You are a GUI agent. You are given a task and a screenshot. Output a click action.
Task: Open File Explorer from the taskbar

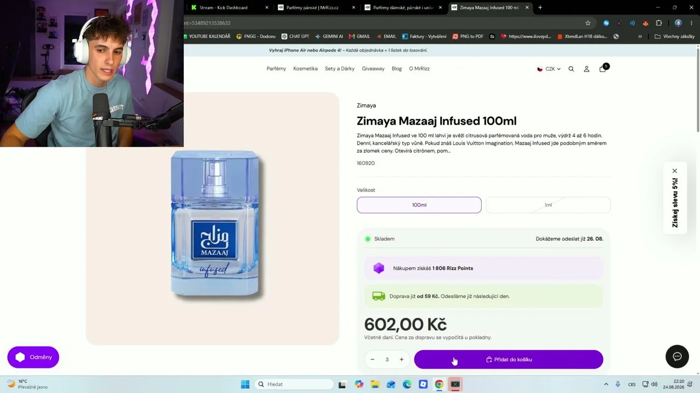pyautogui.click(x=375, y=384)
